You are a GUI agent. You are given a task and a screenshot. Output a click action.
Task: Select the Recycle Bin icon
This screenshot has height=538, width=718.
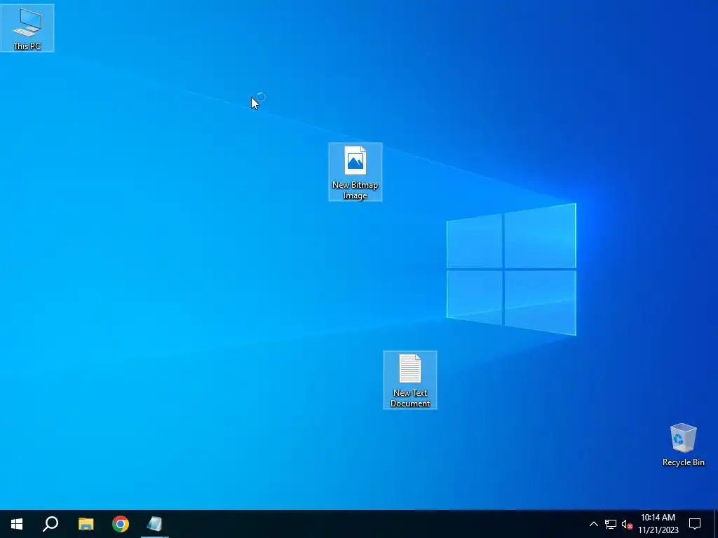coord(683,445)
